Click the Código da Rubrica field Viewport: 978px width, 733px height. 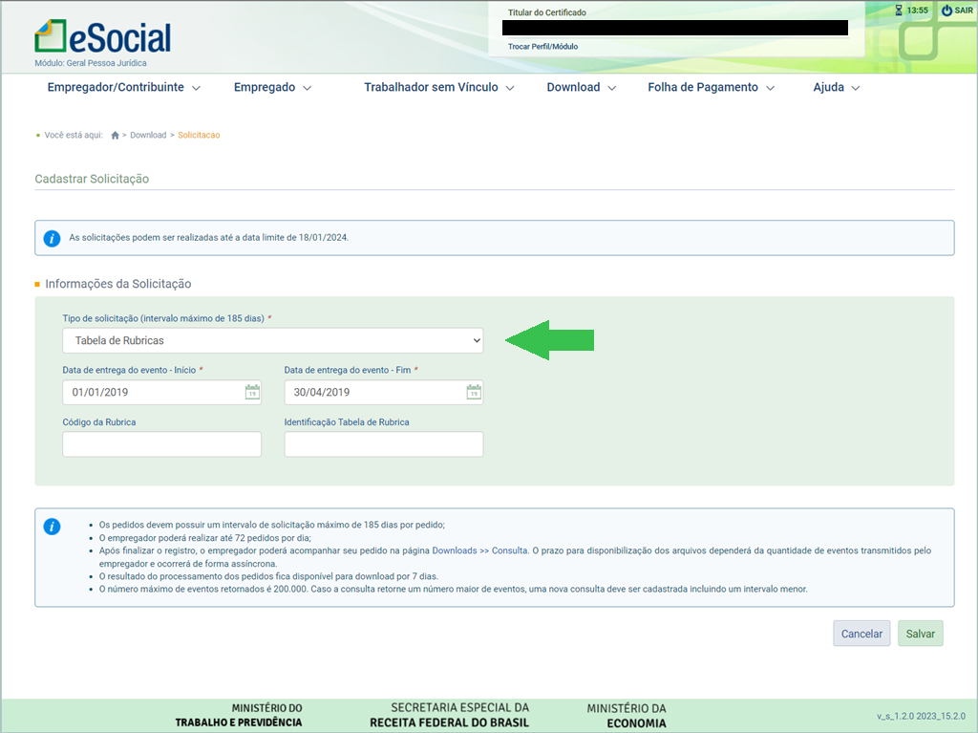[x=161, y=444]
